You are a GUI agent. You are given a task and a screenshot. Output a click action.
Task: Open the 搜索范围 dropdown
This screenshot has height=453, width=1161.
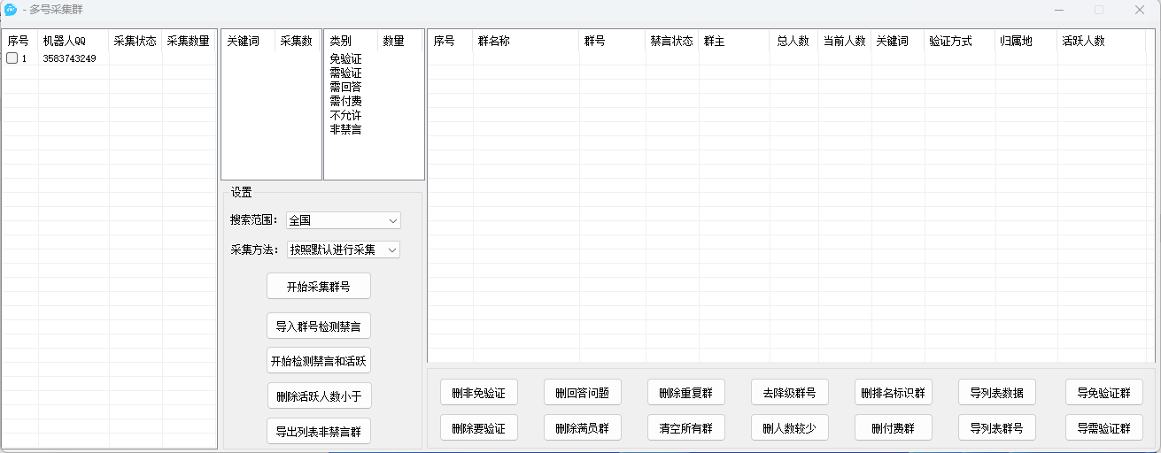pos(344,220)
